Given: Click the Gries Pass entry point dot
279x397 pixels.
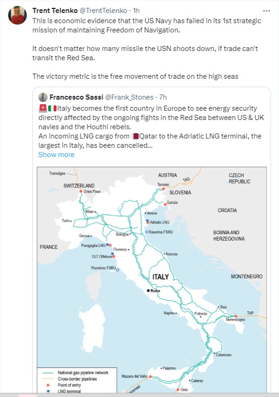Looking at the screenshot, I should [x=81, y=191].
